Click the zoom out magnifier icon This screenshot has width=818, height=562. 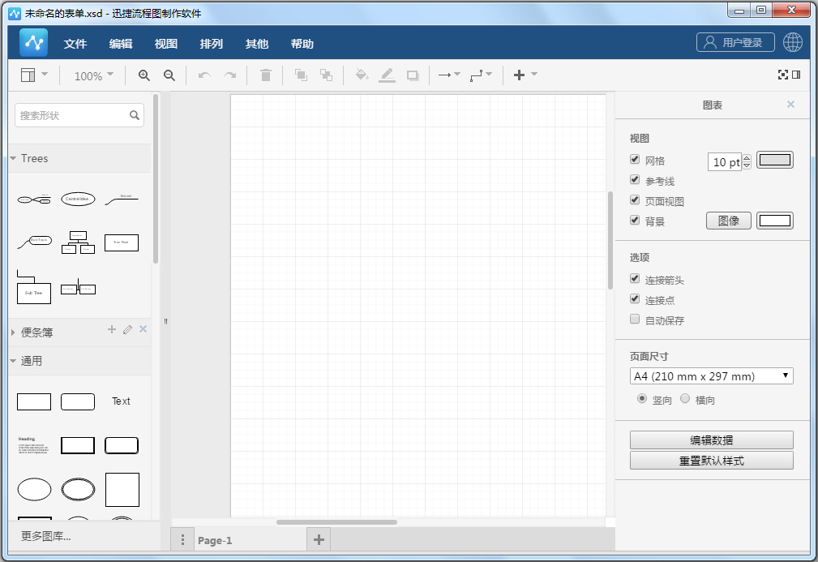pyautogui.click(x=169, y=75)
